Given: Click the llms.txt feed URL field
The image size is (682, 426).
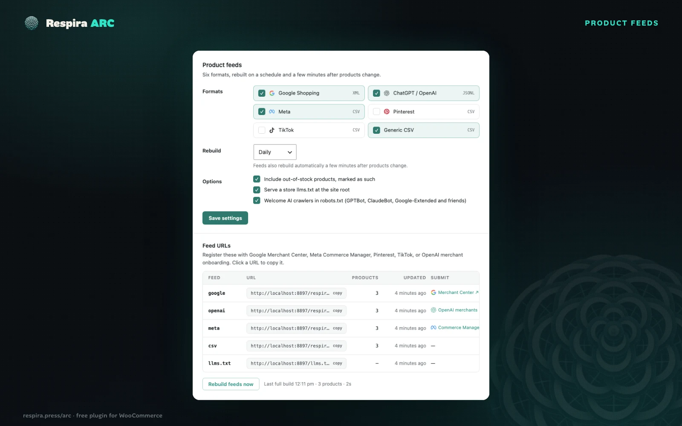Looking at the screenshot, I should click(296, 363).
